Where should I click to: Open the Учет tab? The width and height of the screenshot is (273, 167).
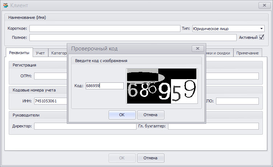tap(40, 53)
